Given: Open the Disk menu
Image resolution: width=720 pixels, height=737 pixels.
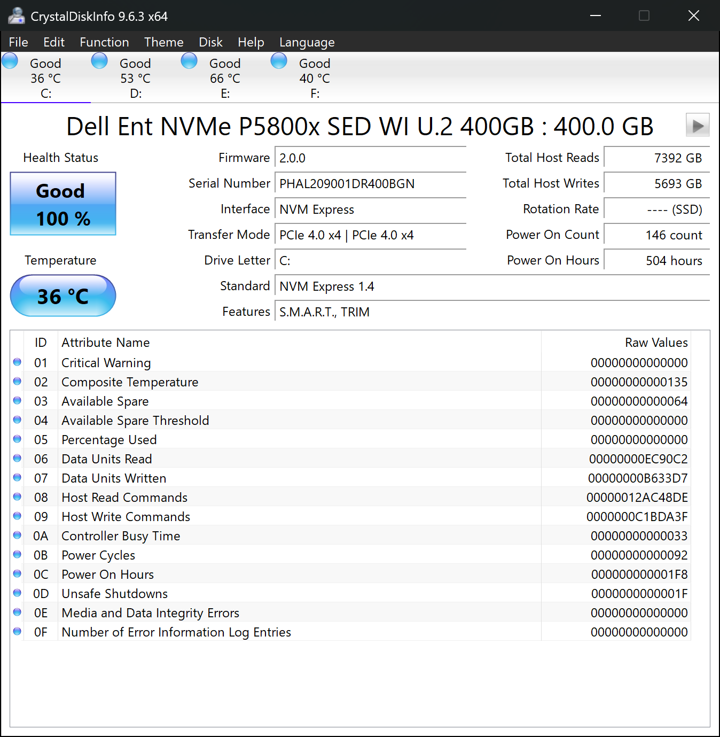Looking at the screenshot, I should pos(210,42).
